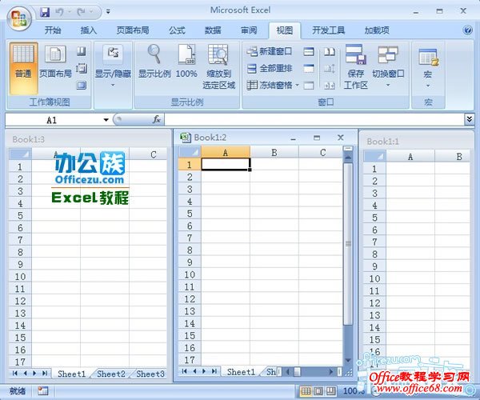The image size is (480, 400).
Task: Open the 数据 tab
Action: tap(213, 30)
